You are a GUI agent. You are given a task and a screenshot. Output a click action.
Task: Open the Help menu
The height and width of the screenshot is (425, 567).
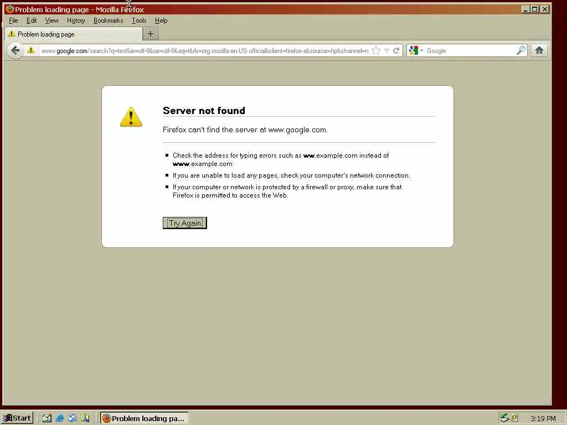point(161,20)
